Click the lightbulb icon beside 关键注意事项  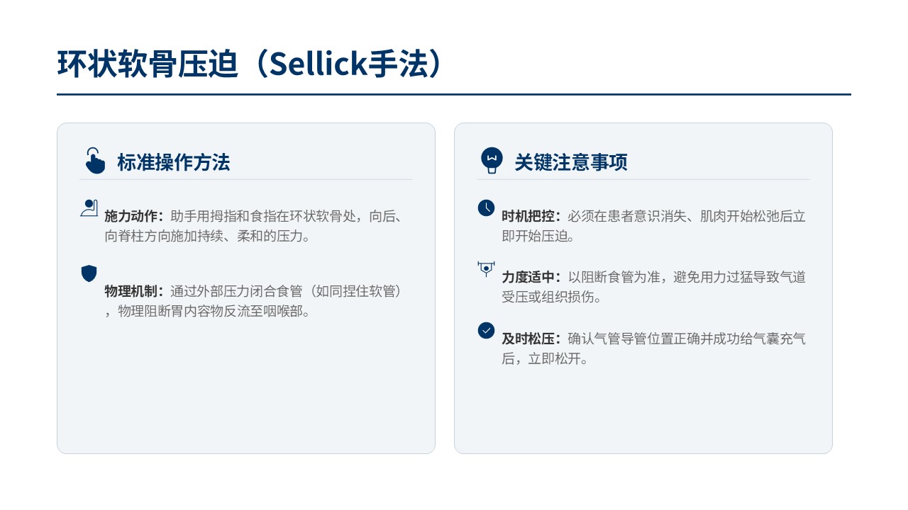(492, 161)
